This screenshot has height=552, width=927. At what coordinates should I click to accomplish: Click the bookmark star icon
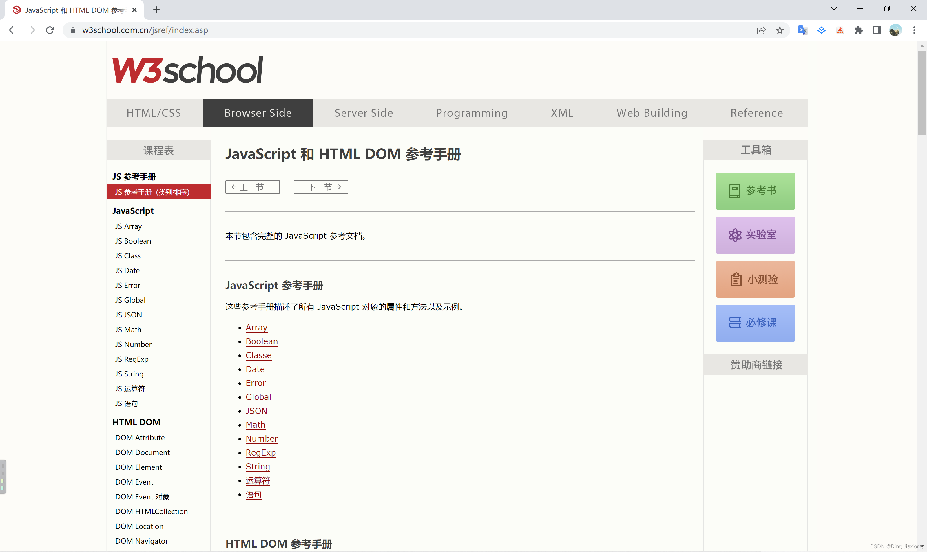click(x=780, y=30)
